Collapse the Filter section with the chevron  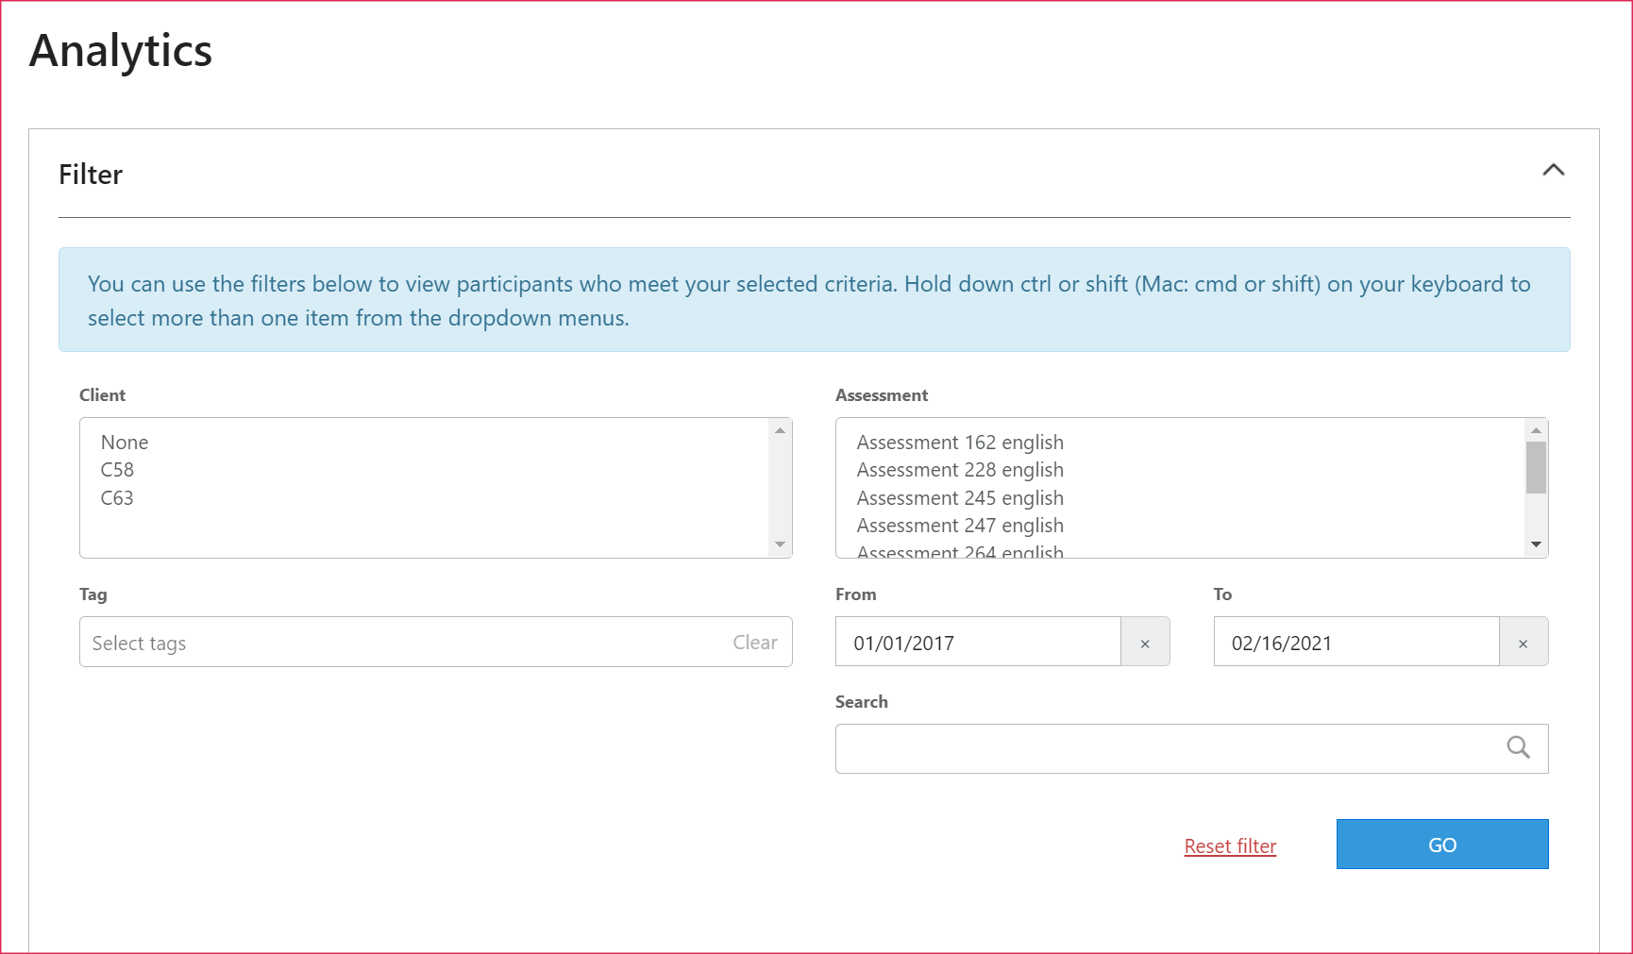pyautogui.click(x=1555, y=171)
